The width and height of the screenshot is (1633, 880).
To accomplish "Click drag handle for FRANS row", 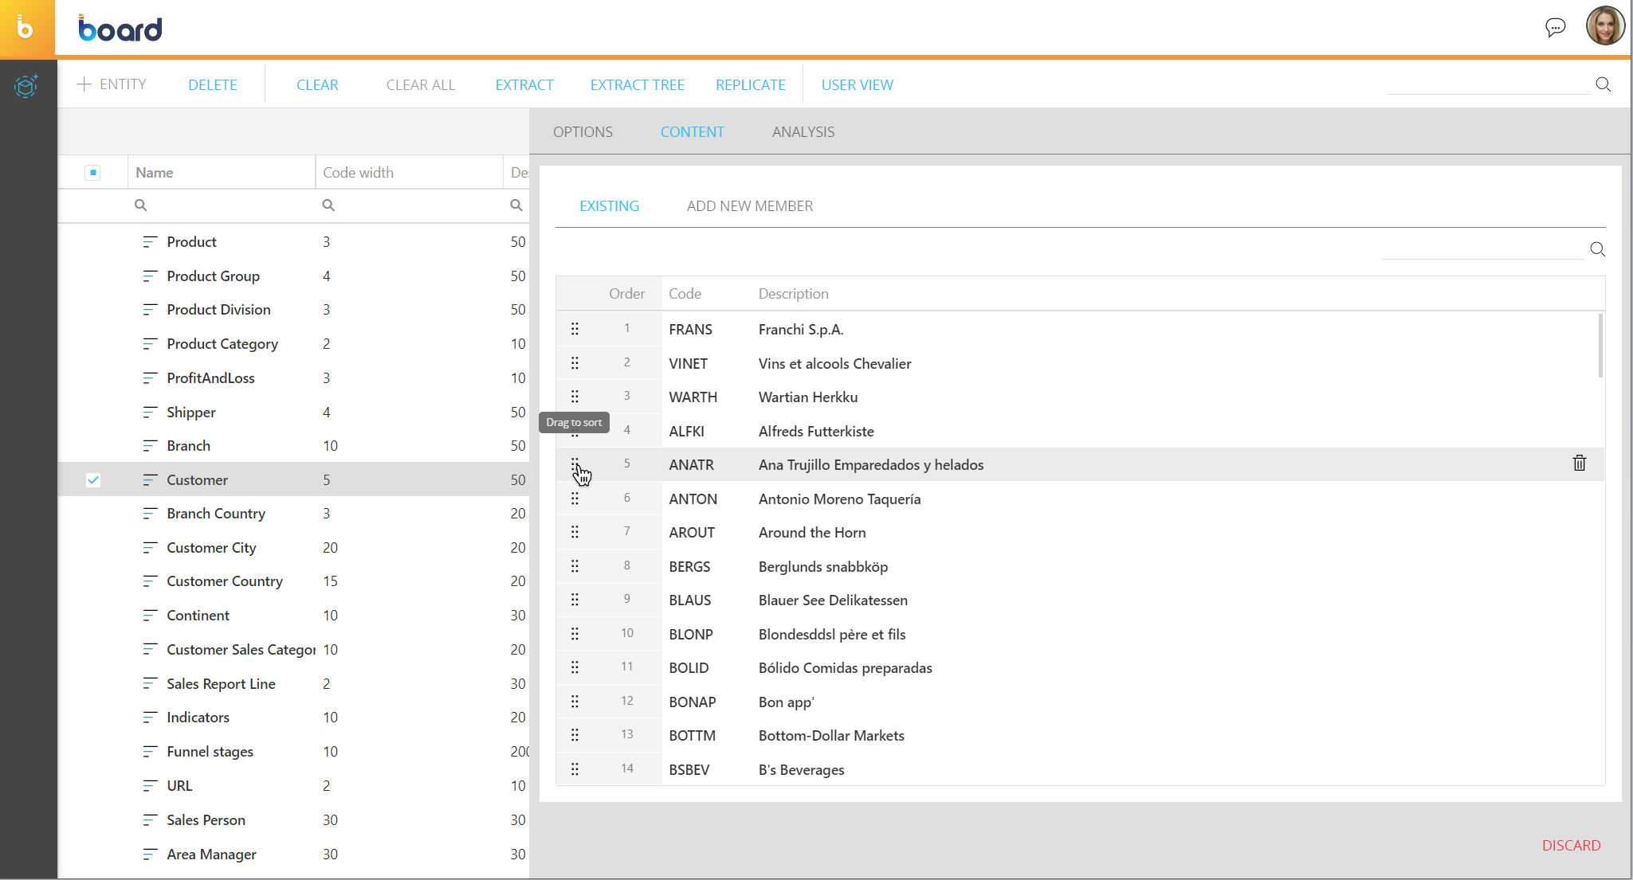I will 575,329.
